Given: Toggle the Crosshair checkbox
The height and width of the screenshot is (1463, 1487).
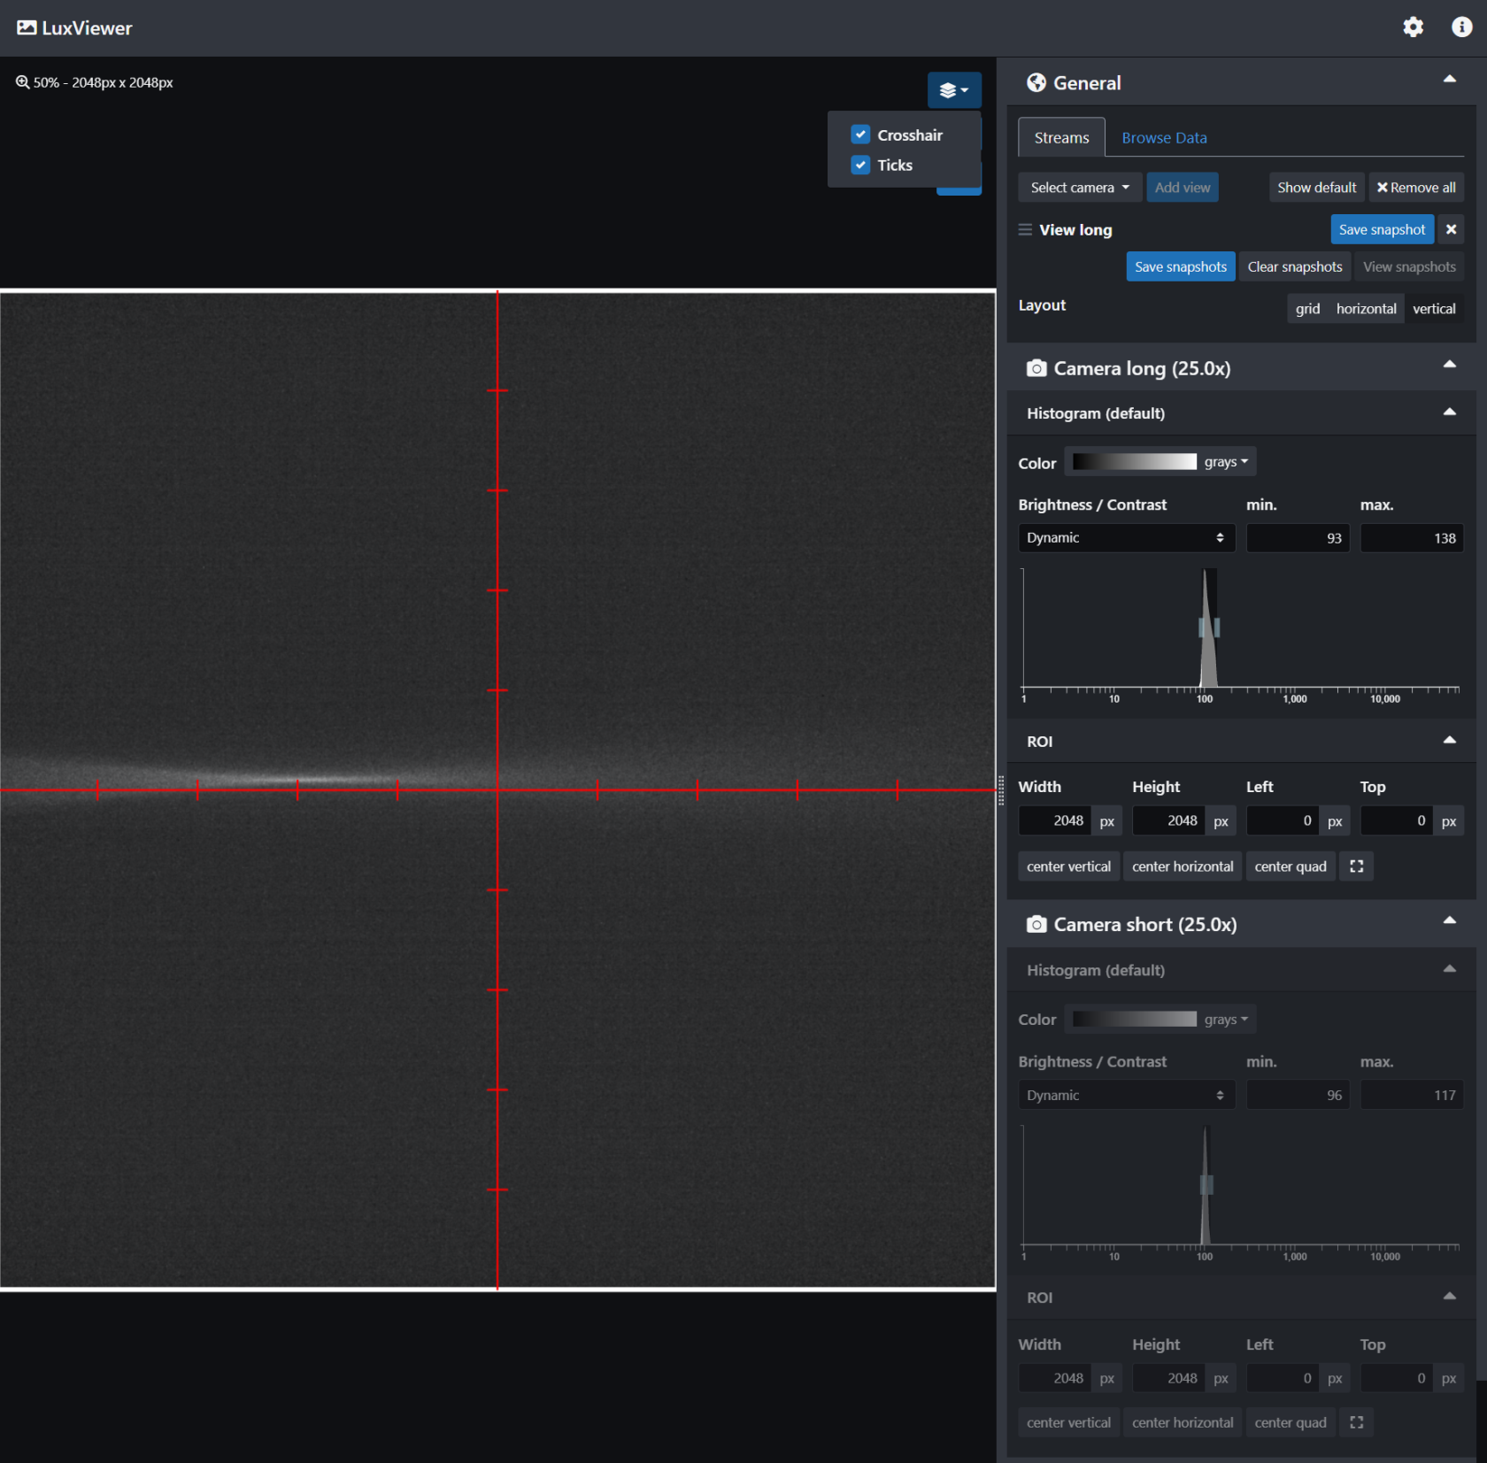Looking at the screenshot, I should click(860, 135).
